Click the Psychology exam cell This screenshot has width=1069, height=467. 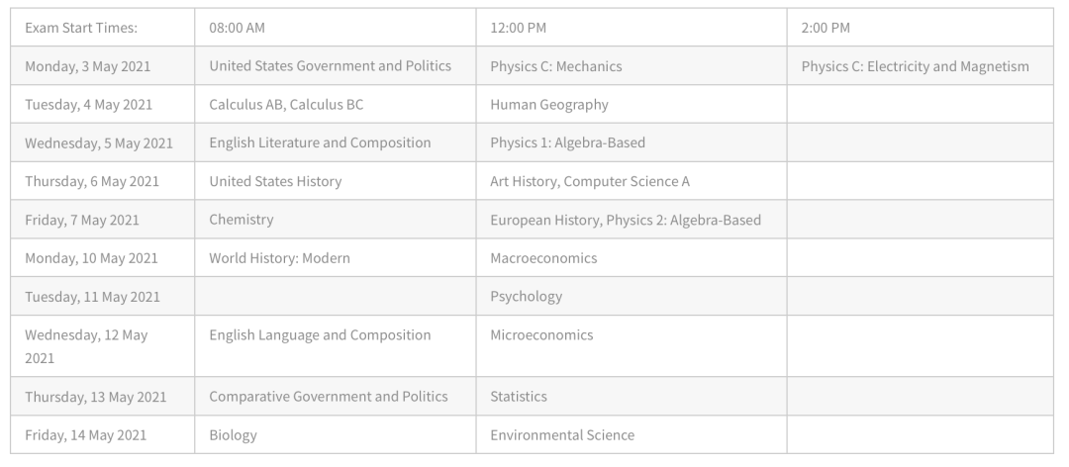coord(632,296)
